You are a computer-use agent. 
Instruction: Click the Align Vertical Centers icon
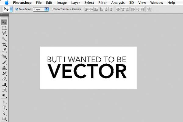(91, 9)
